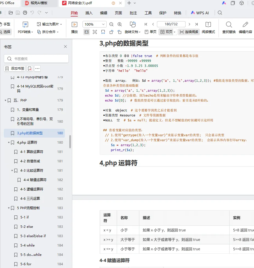Close the 书签 bookmark panel
254x268 pixels.
(x=65, y=47)
